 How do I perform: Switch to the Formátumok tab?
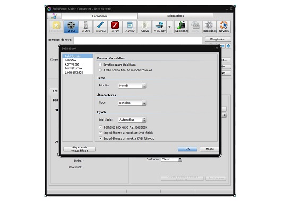99,16
